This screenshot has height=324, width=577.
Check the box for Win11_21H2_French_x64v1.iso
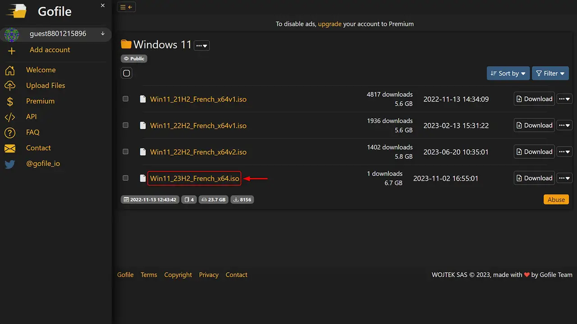(x=126, y=99)
